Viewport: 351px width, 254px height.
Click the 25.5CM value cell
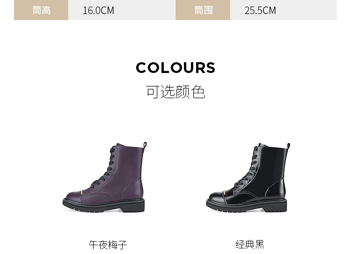(284, 10)
